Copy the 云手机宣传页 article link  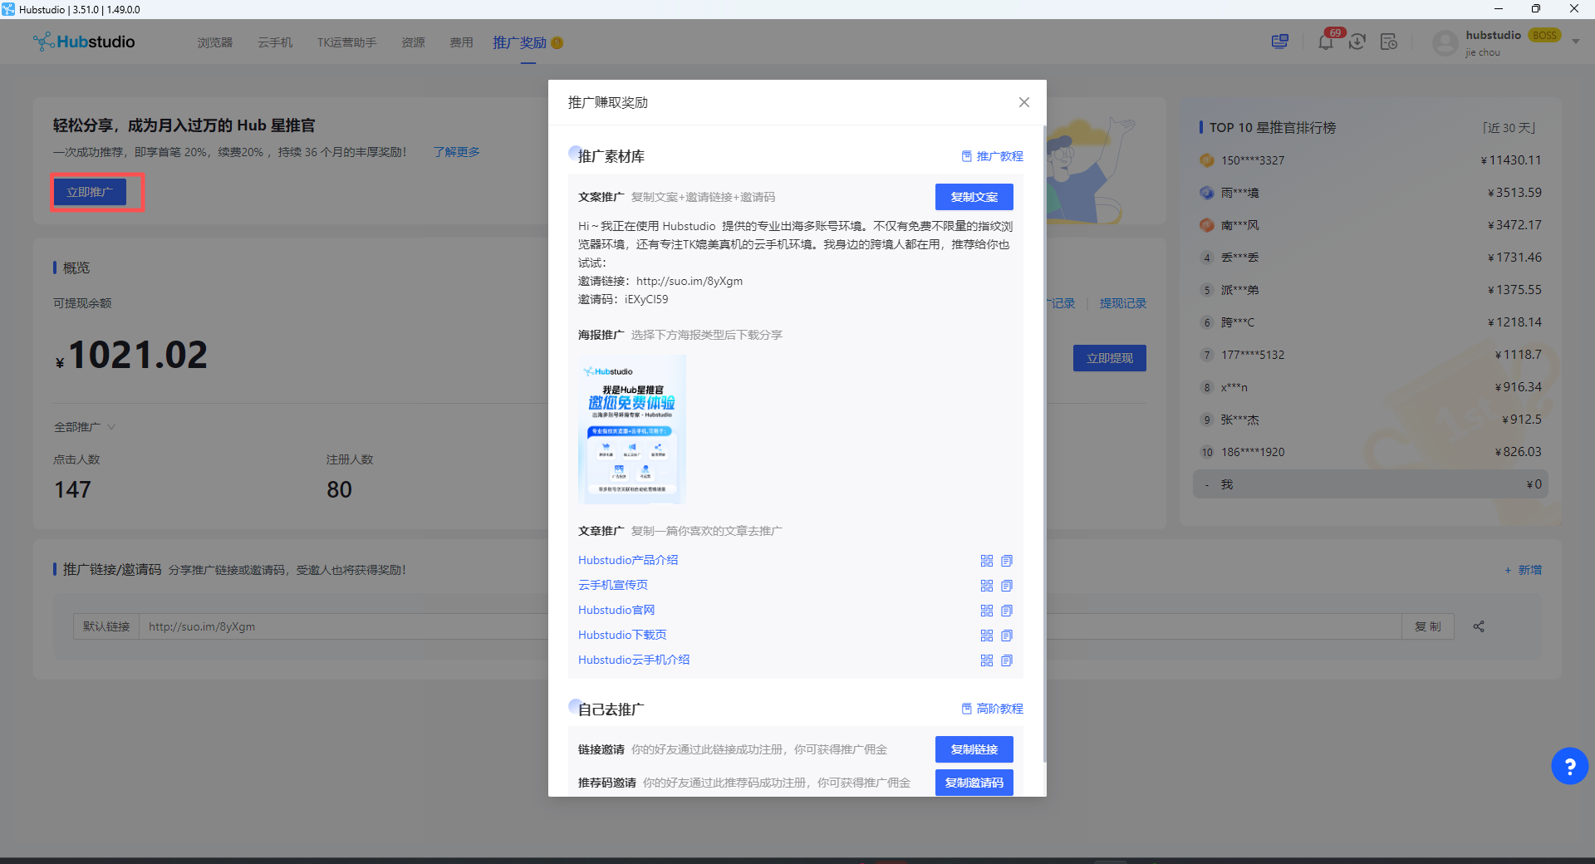click(1007, 586)
